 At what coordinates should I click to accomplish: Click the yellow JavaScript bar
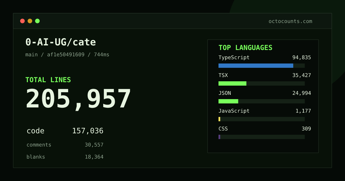pos(219,119)
